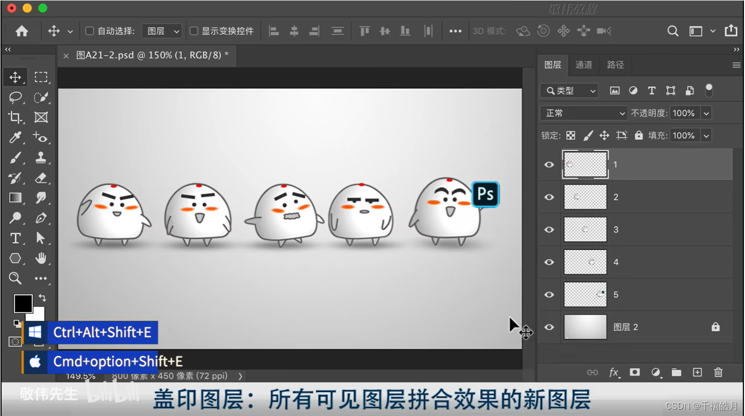Select the Smudge tool
This screenshot has width=745, height=416.
tap(41, 198)
